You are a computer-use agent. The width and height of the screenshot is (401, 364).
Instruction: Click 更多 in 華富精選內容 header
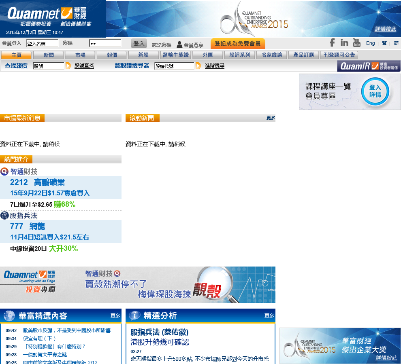click(115, 316)
